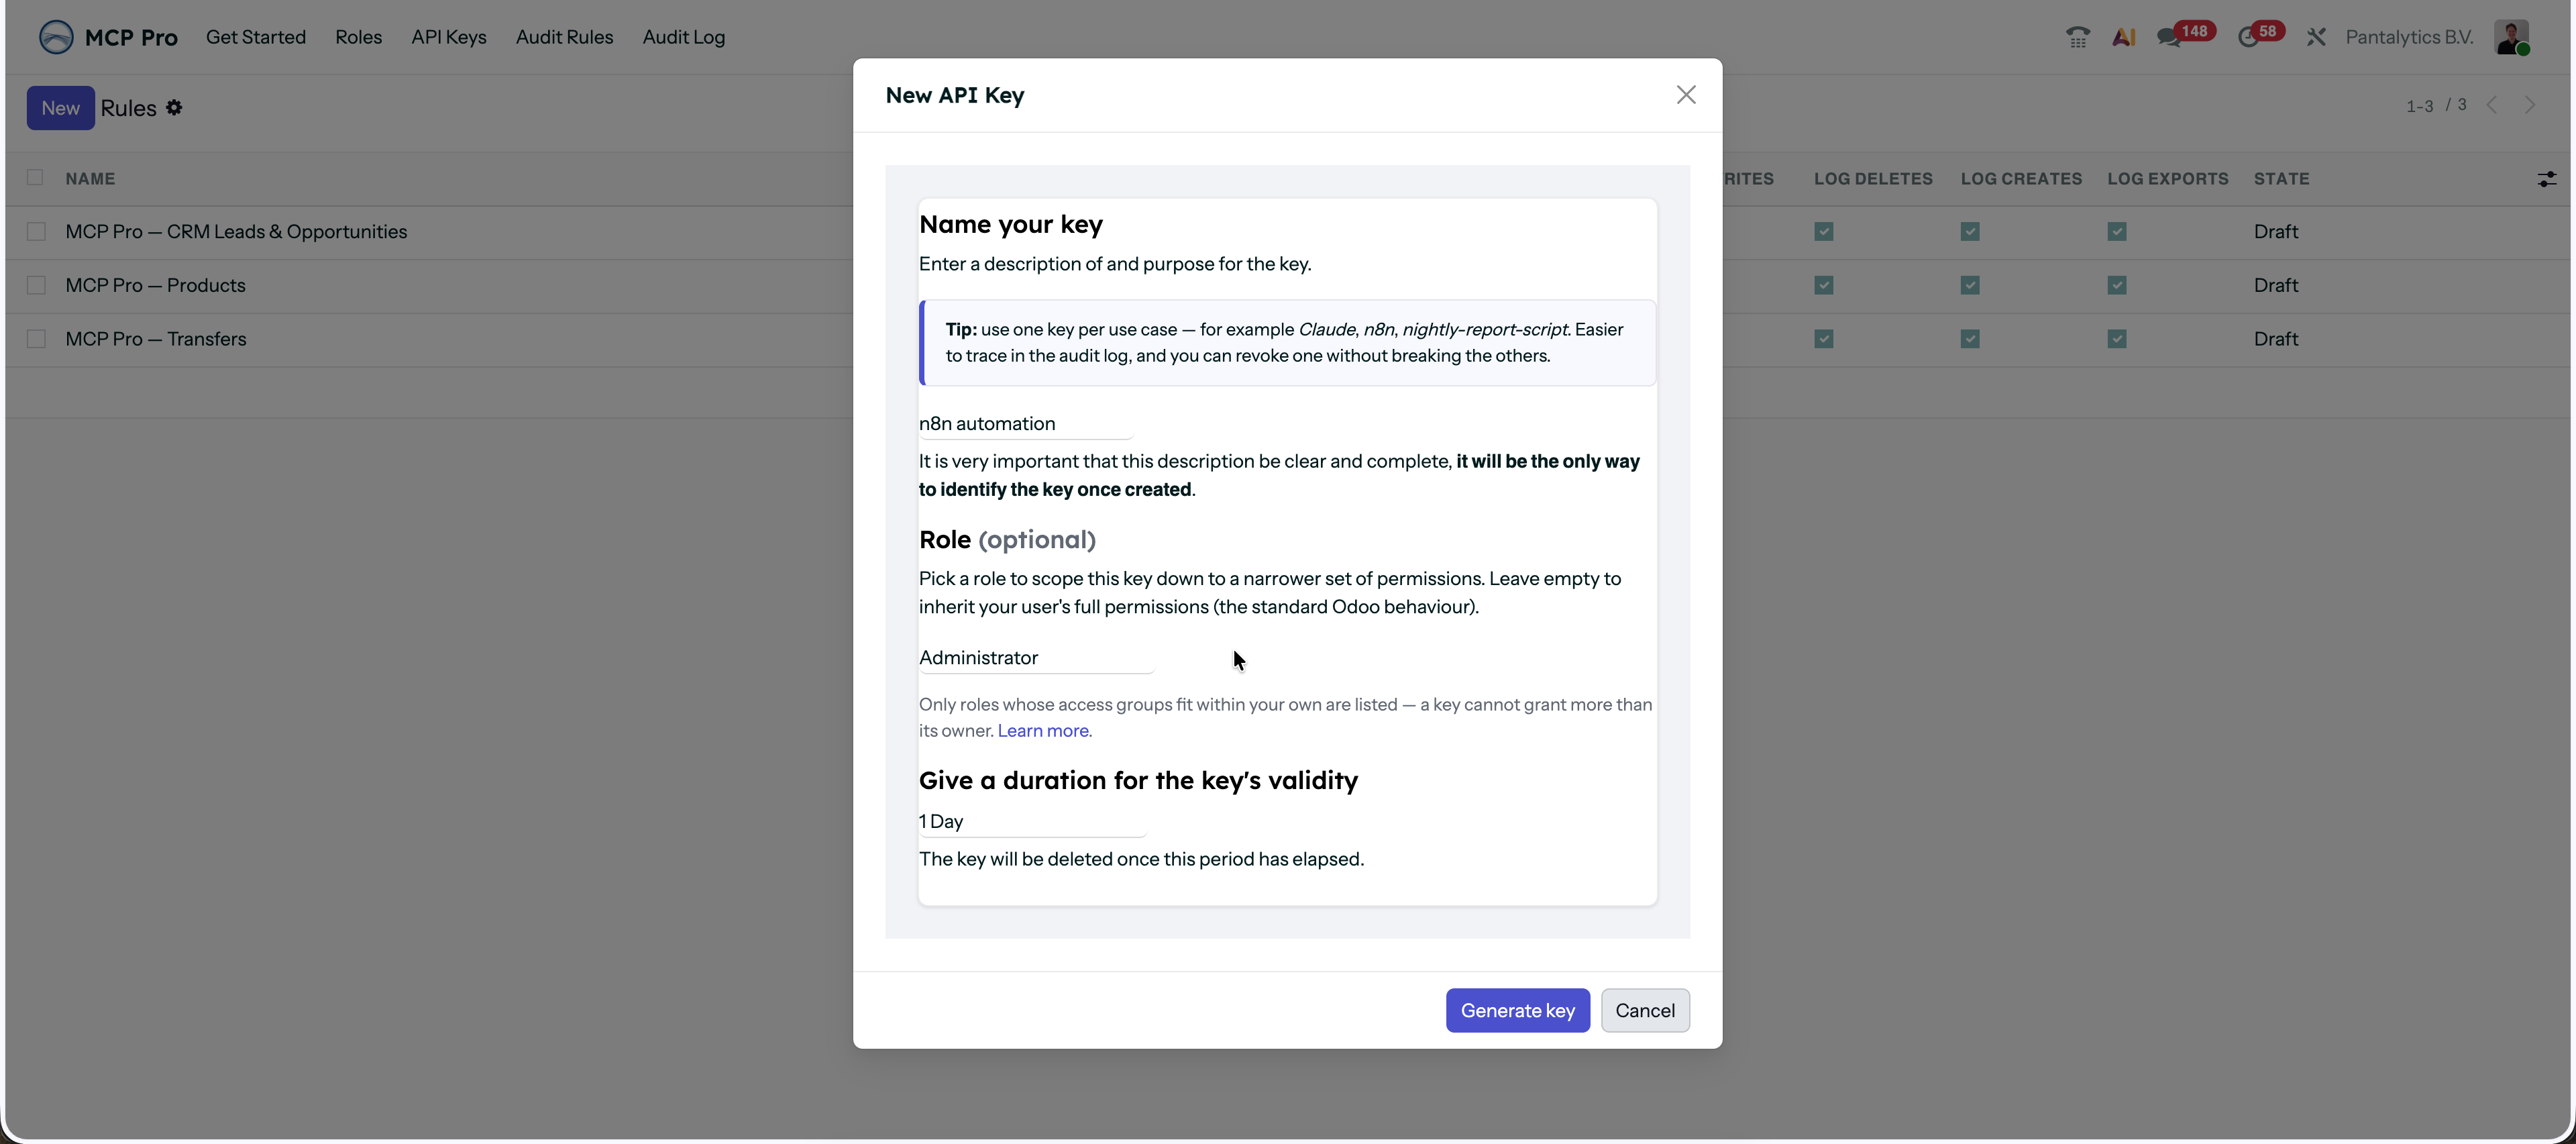Open the Roles menu
Image resolution: width=2576 pixels, height=1144 pixels.
358,37
